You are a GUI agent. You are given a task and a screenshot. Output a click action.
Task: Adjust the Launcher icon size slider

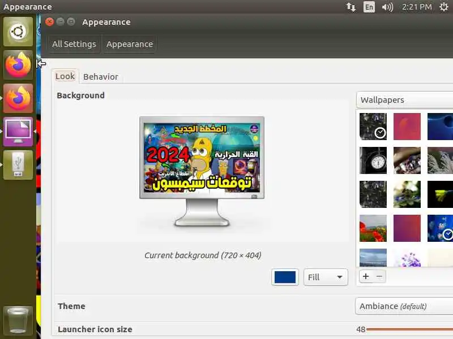pos(409,329)
